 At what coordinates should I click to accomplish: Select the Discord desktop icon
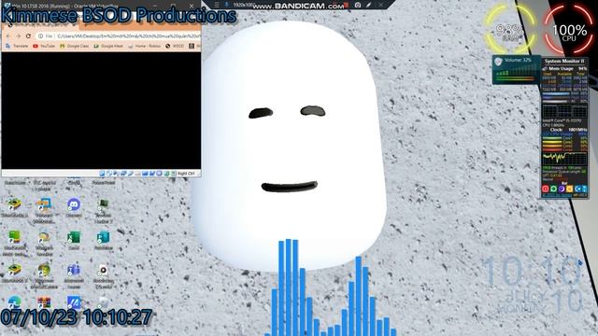click(x=74, y=207)
